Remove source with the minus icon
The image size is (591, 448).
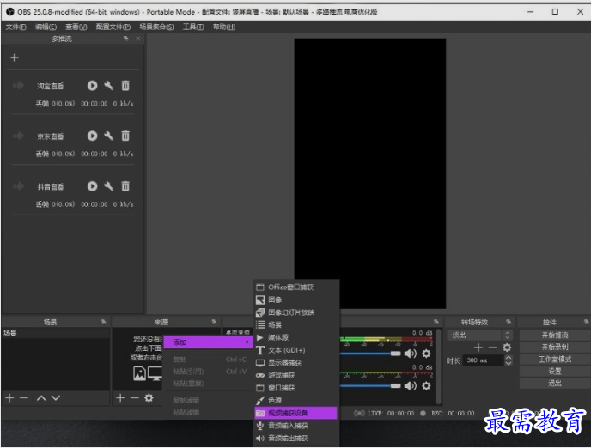pyautogui.click(x=135, y=398)
